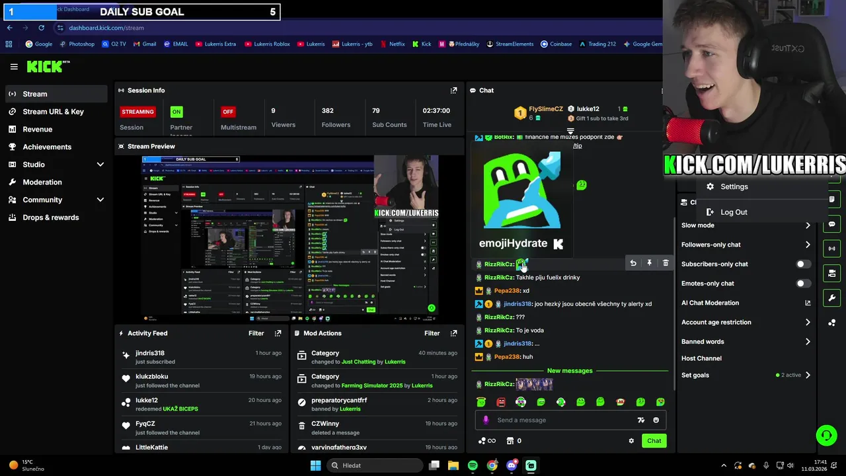The width and height of the screenshot is (846, 476).
Task: Send message with the green Chat button
Action: pyautogui.click(x=654, y=441)
